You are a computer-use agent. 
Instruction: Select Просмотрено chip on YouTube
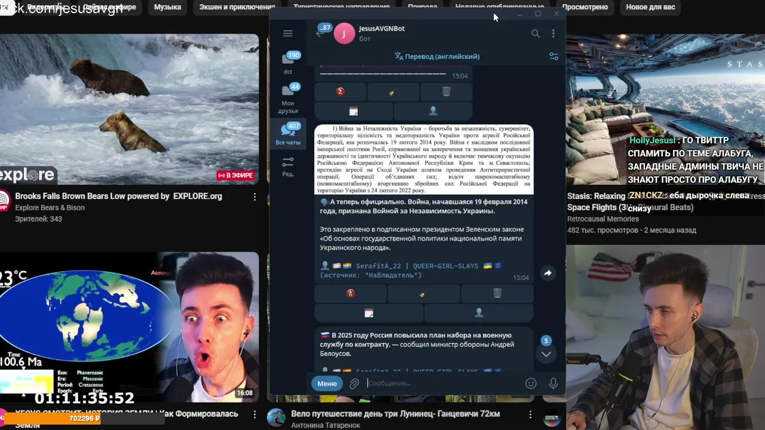coord(585,7)
